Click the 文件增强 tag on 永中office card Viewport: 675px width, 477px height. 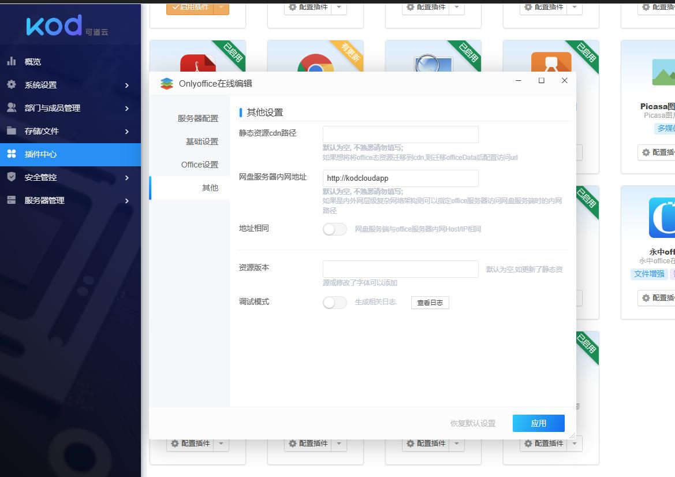(x=649, y=274)
